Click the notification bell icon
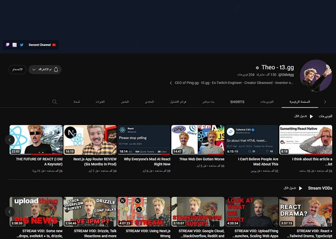The image size is (336, 239). tap(56, 70)
